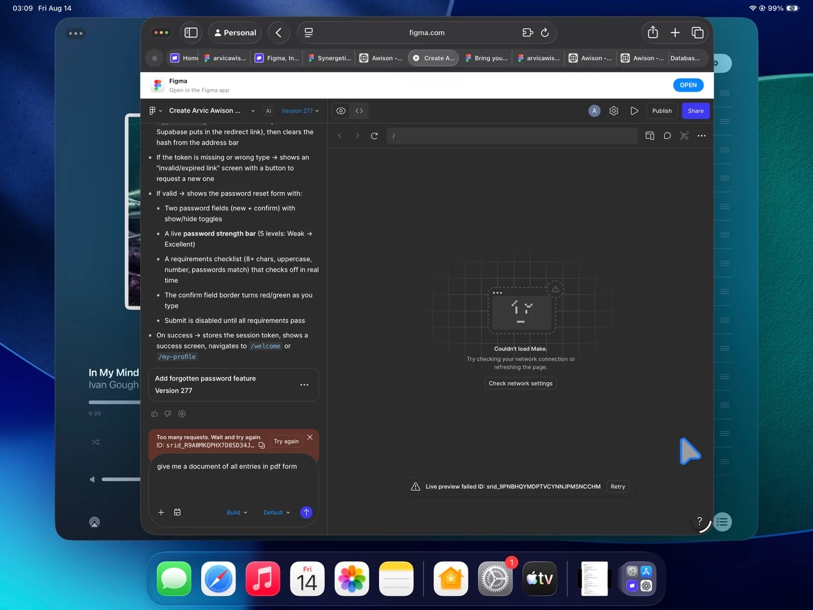This screenshot has height=610, width=813.
Task: Open the extensions icon in the address bar
Action: tap(527, 33)
